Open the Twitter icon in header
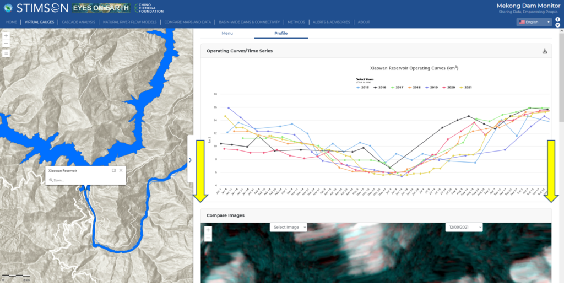564x286 pixels. click(557, 25)
